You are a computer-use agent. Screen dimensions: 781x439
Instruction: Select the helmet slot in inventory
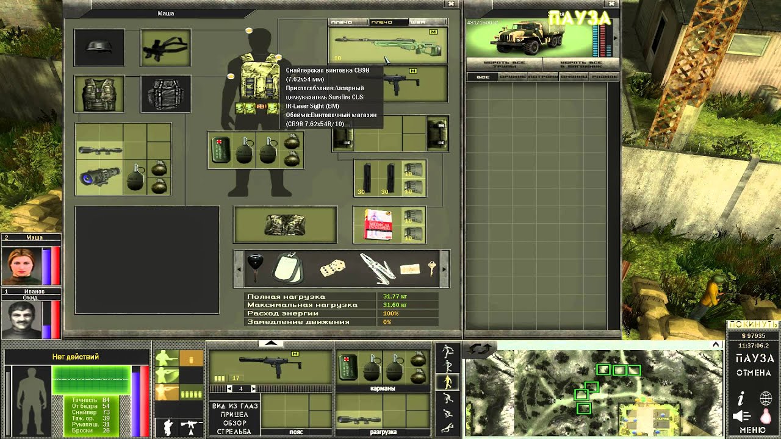(x=99, y=48)
